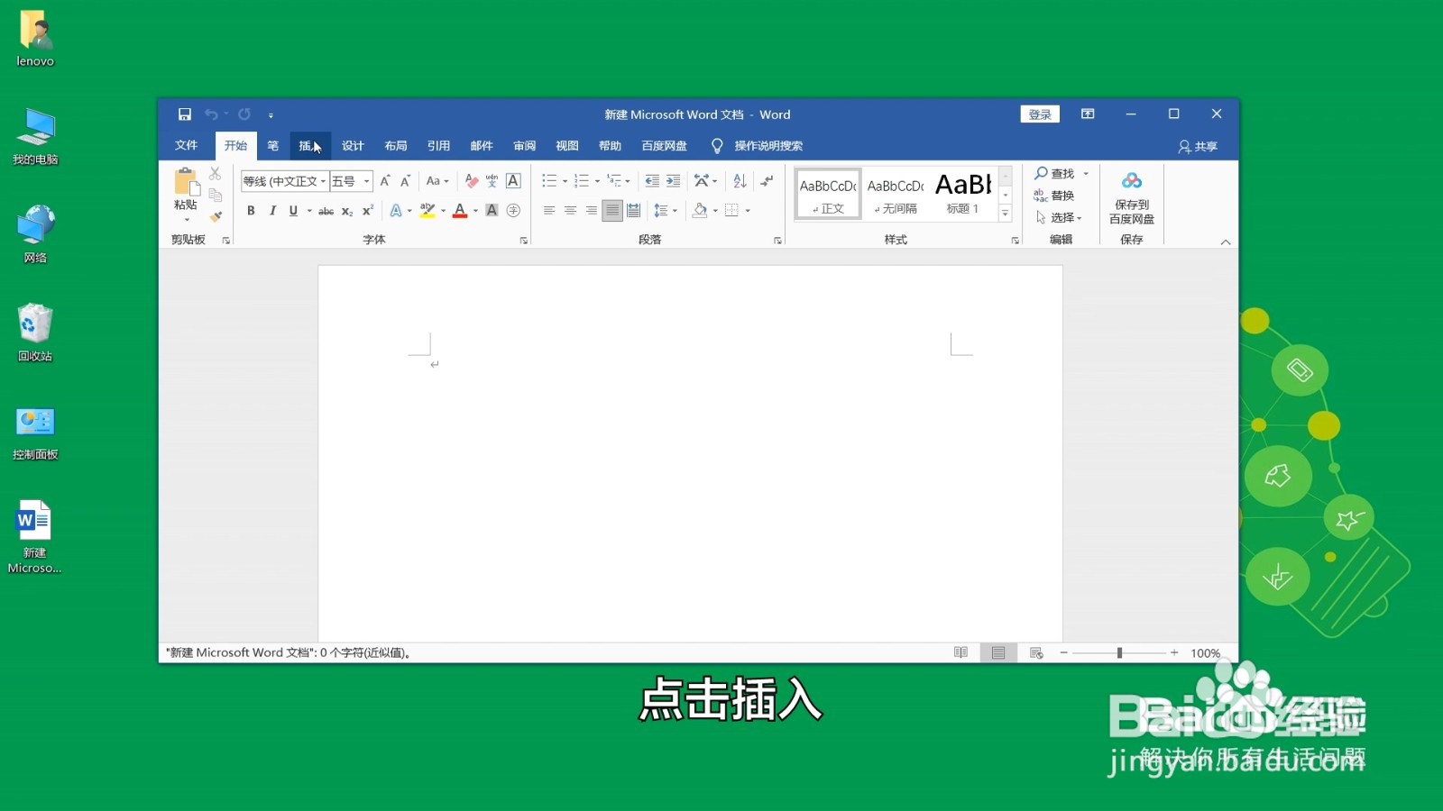Open the borders dropdown arrow
The width and height of the screenshot is (1443, 811).
click(x=748, y=211)
